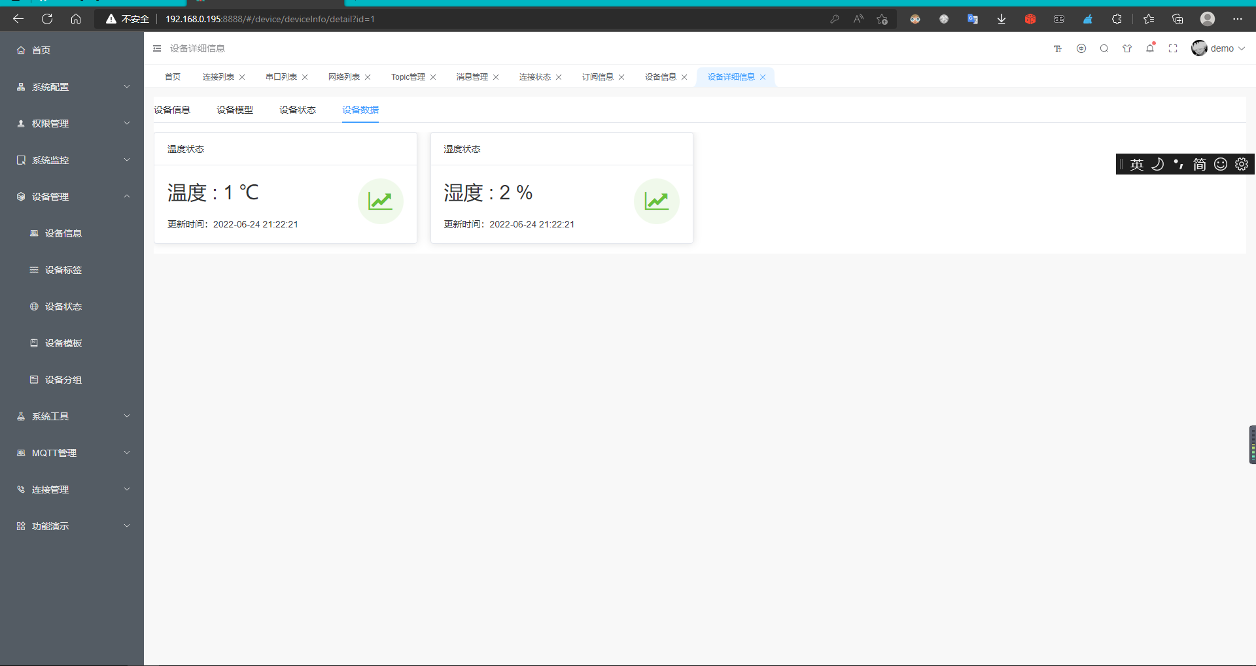Open the Topic管理 page tab
Image resolution: width=1256 pixels, height=666 pixels.
[408, 77]
